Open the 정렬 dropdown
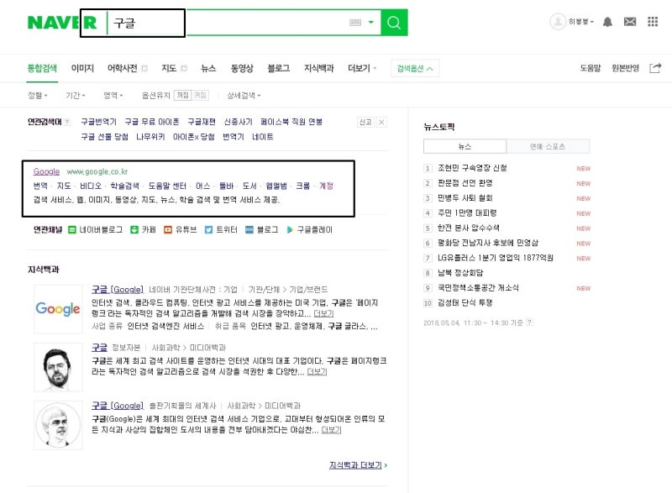 pyautogui.click(x=37, y=95)
